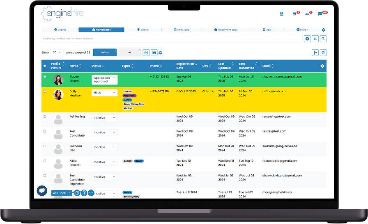The height and width of the screenshot is (224, 368).
Task: Click the magnifier search button
Action: pyautogui.click(x=323, y=39)
